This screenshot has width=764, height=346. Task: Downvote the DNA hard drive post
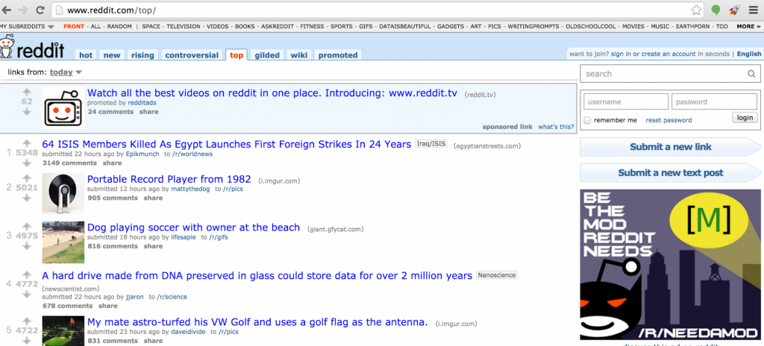pos(27,294)
